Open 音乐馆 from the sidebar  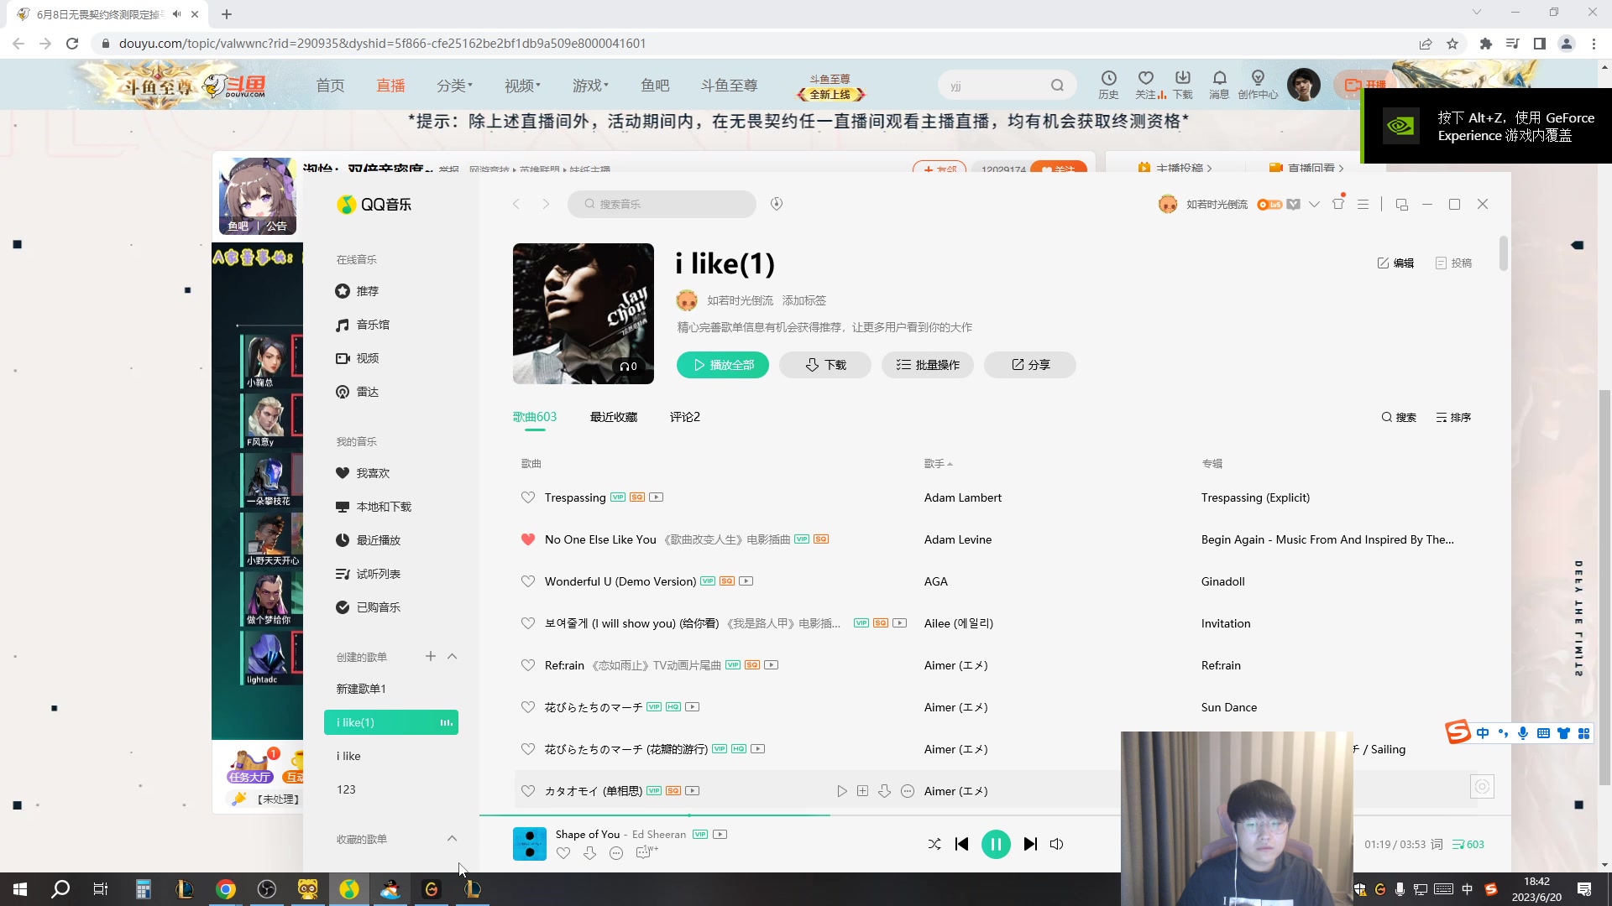click(374, 325)
